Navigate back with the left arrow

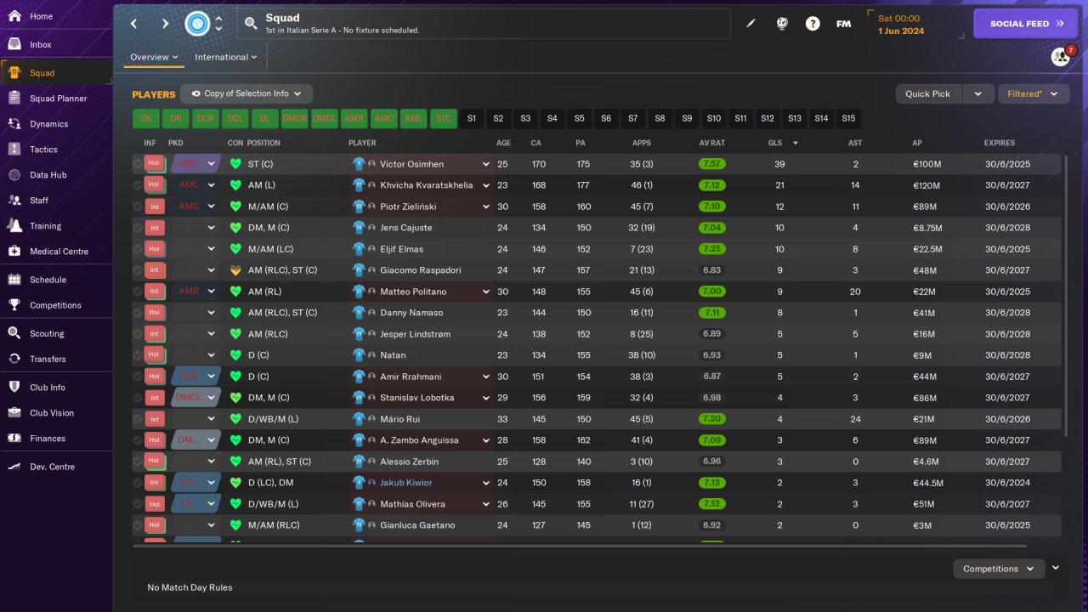pyautogui.click(x=134, y=24)
